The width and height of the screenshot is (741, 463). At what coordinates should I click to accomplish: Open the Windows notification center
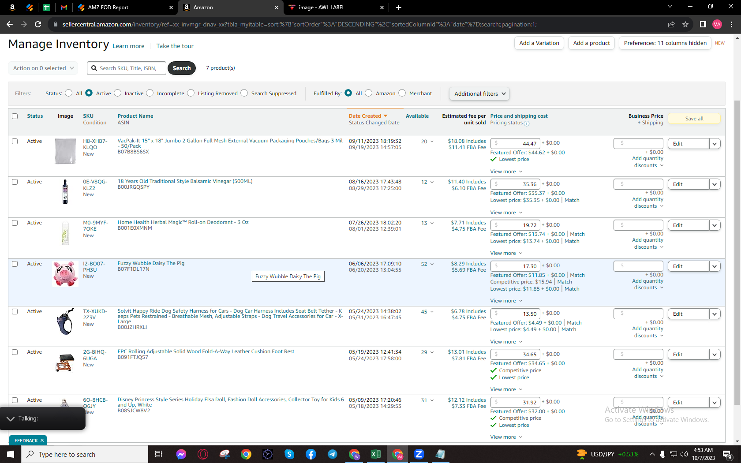[728, 454]
